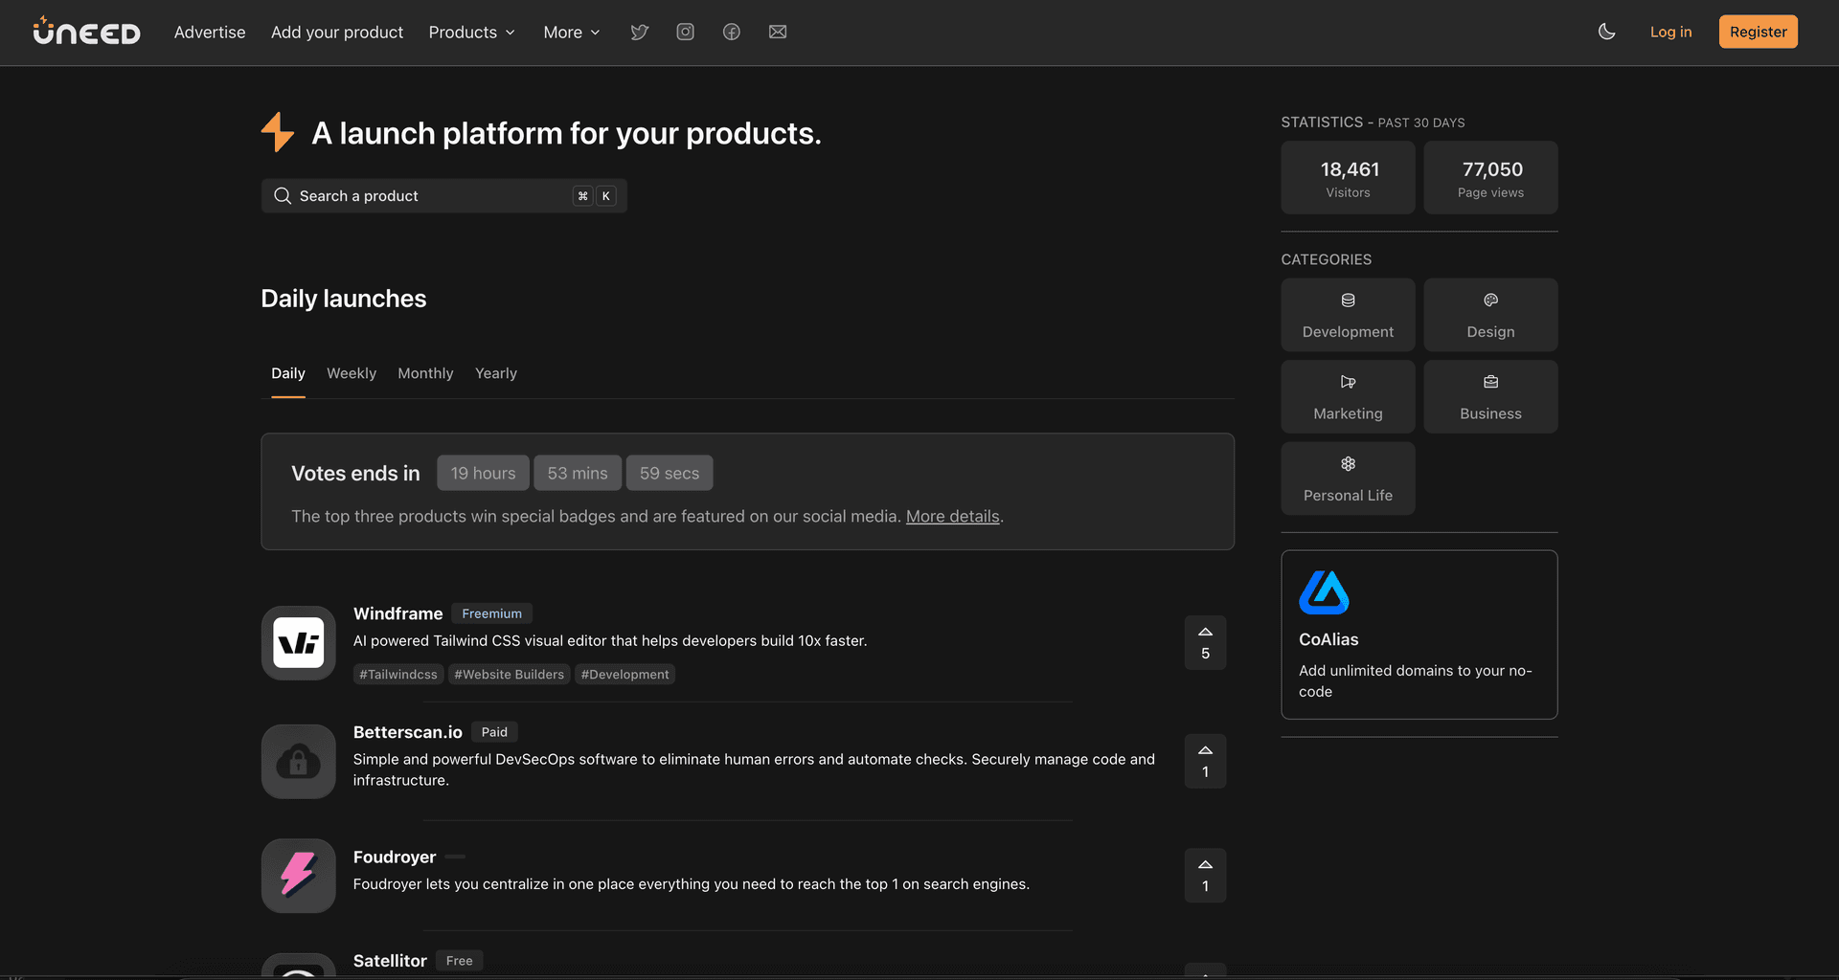
Task: Click the 59 secs countdown box
Action: pyautogui.click(x=670, y=473)
